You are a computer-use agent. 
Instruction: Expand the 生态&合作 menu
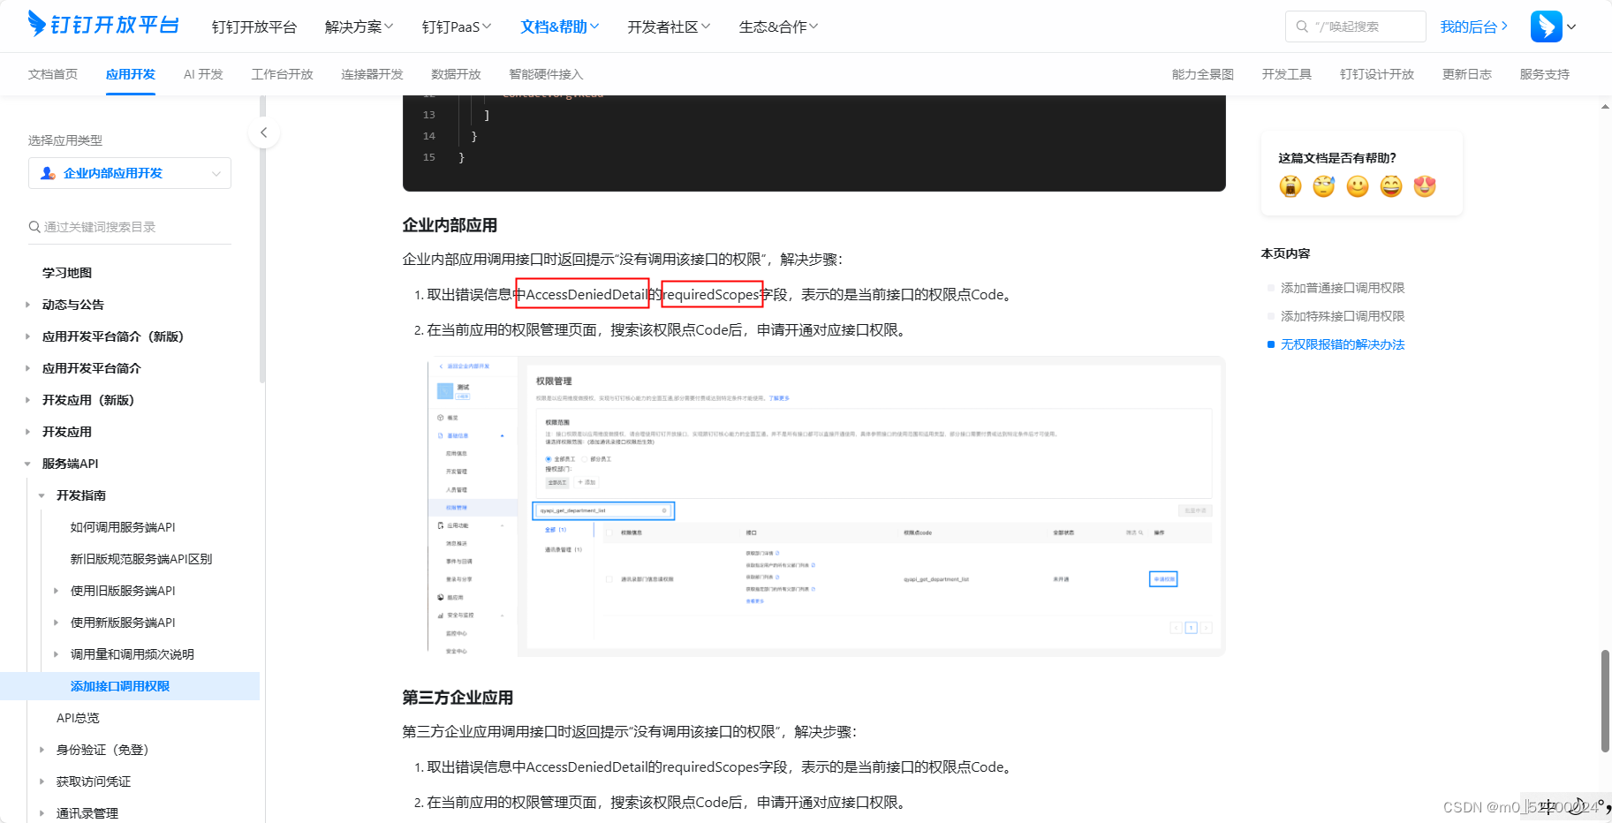click(778, 26)
